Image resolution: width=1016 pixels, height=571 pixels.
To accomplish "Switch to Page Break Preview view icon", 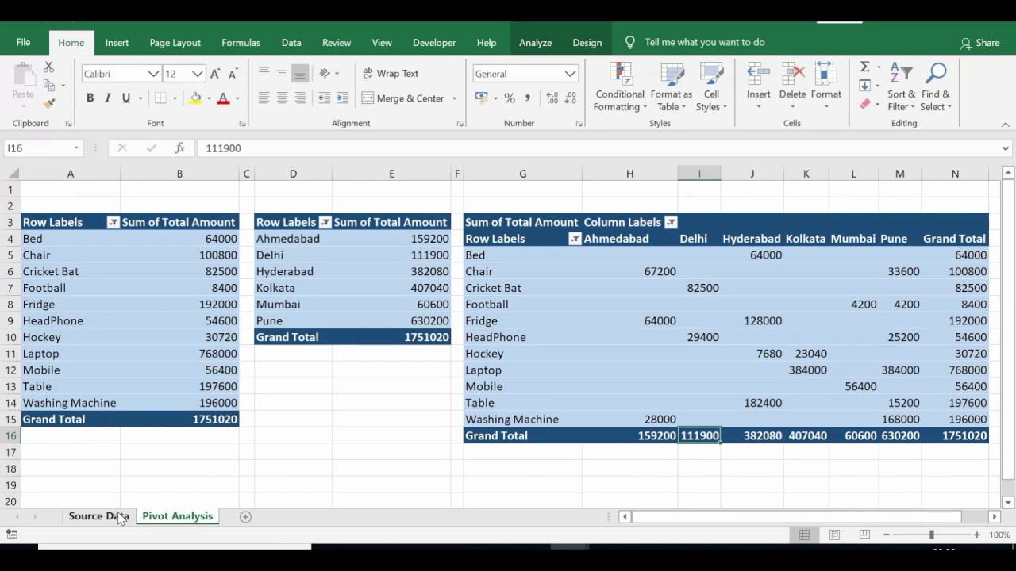I will coord(864,535).
